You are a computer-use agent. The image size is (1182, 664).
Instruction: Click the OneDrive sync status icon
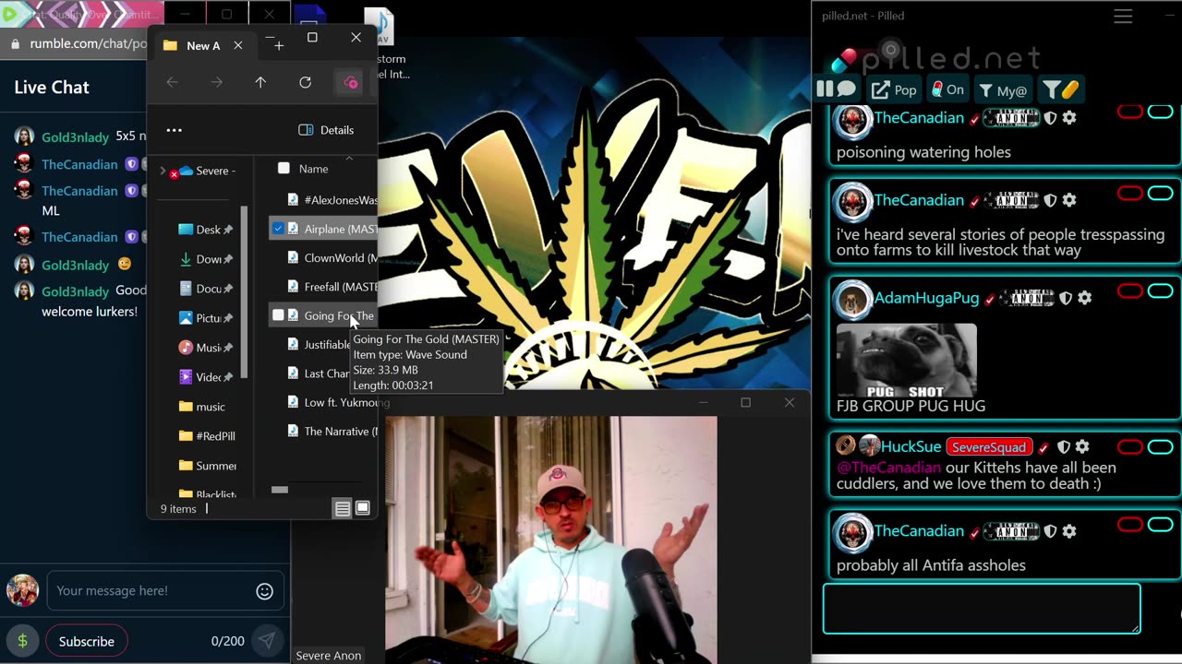351,82
